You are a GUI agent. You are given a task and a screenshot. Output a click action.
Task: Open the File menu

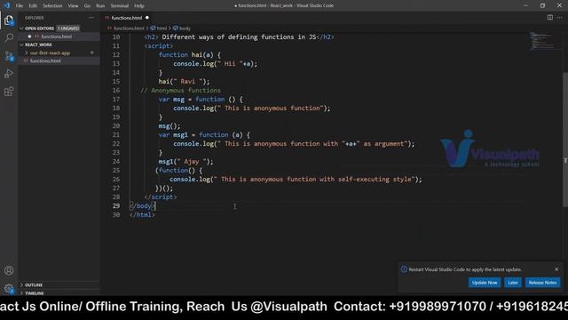20,6
